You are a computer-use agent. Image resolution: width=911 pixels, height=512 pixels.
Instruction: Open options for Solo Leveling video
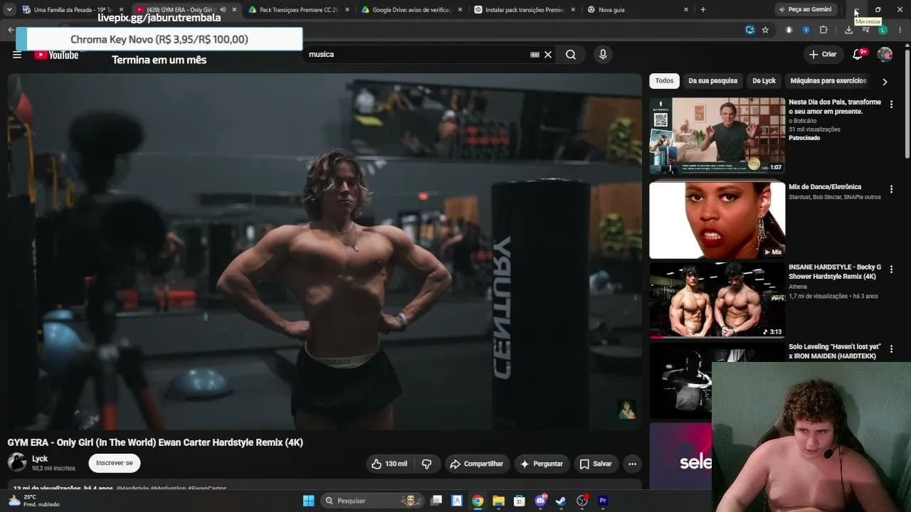pos(891,349)
